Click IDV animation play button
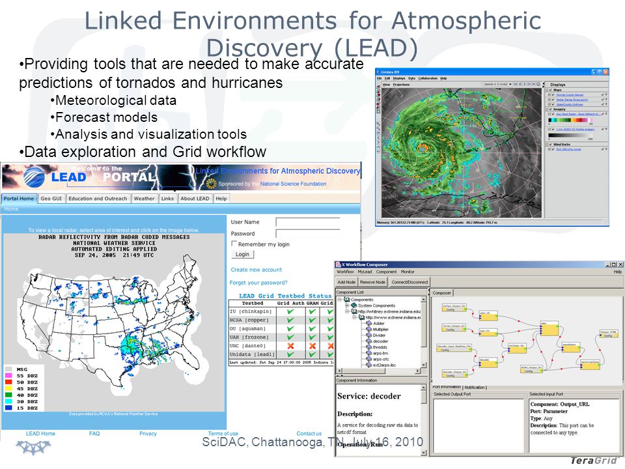 (526, 85)
